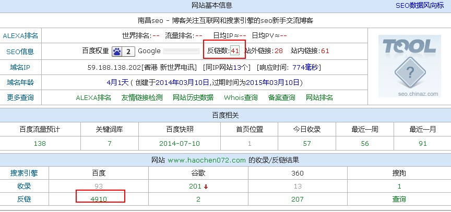Open the TOOL seo.chinaz.com thumbnail
451x212 pixels.
pos(410,66)
